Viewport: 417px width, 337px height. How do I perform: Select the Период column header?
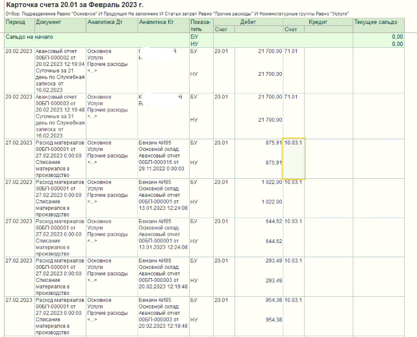(16, 22)
